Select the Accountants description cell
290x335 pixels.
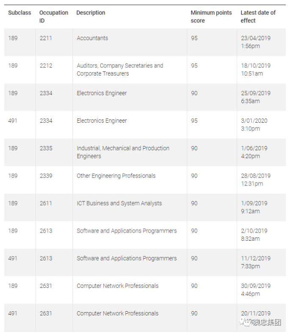[92, 38]
